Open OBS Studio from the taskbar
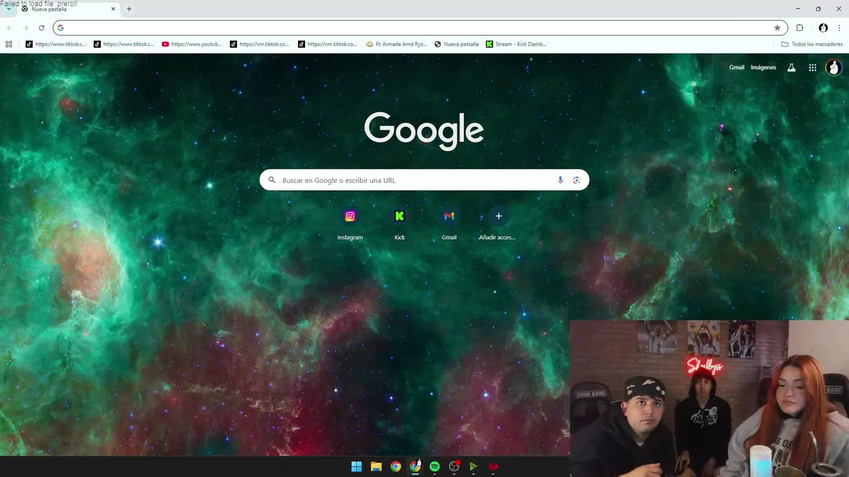849x477 pixels. coord(454,466)
